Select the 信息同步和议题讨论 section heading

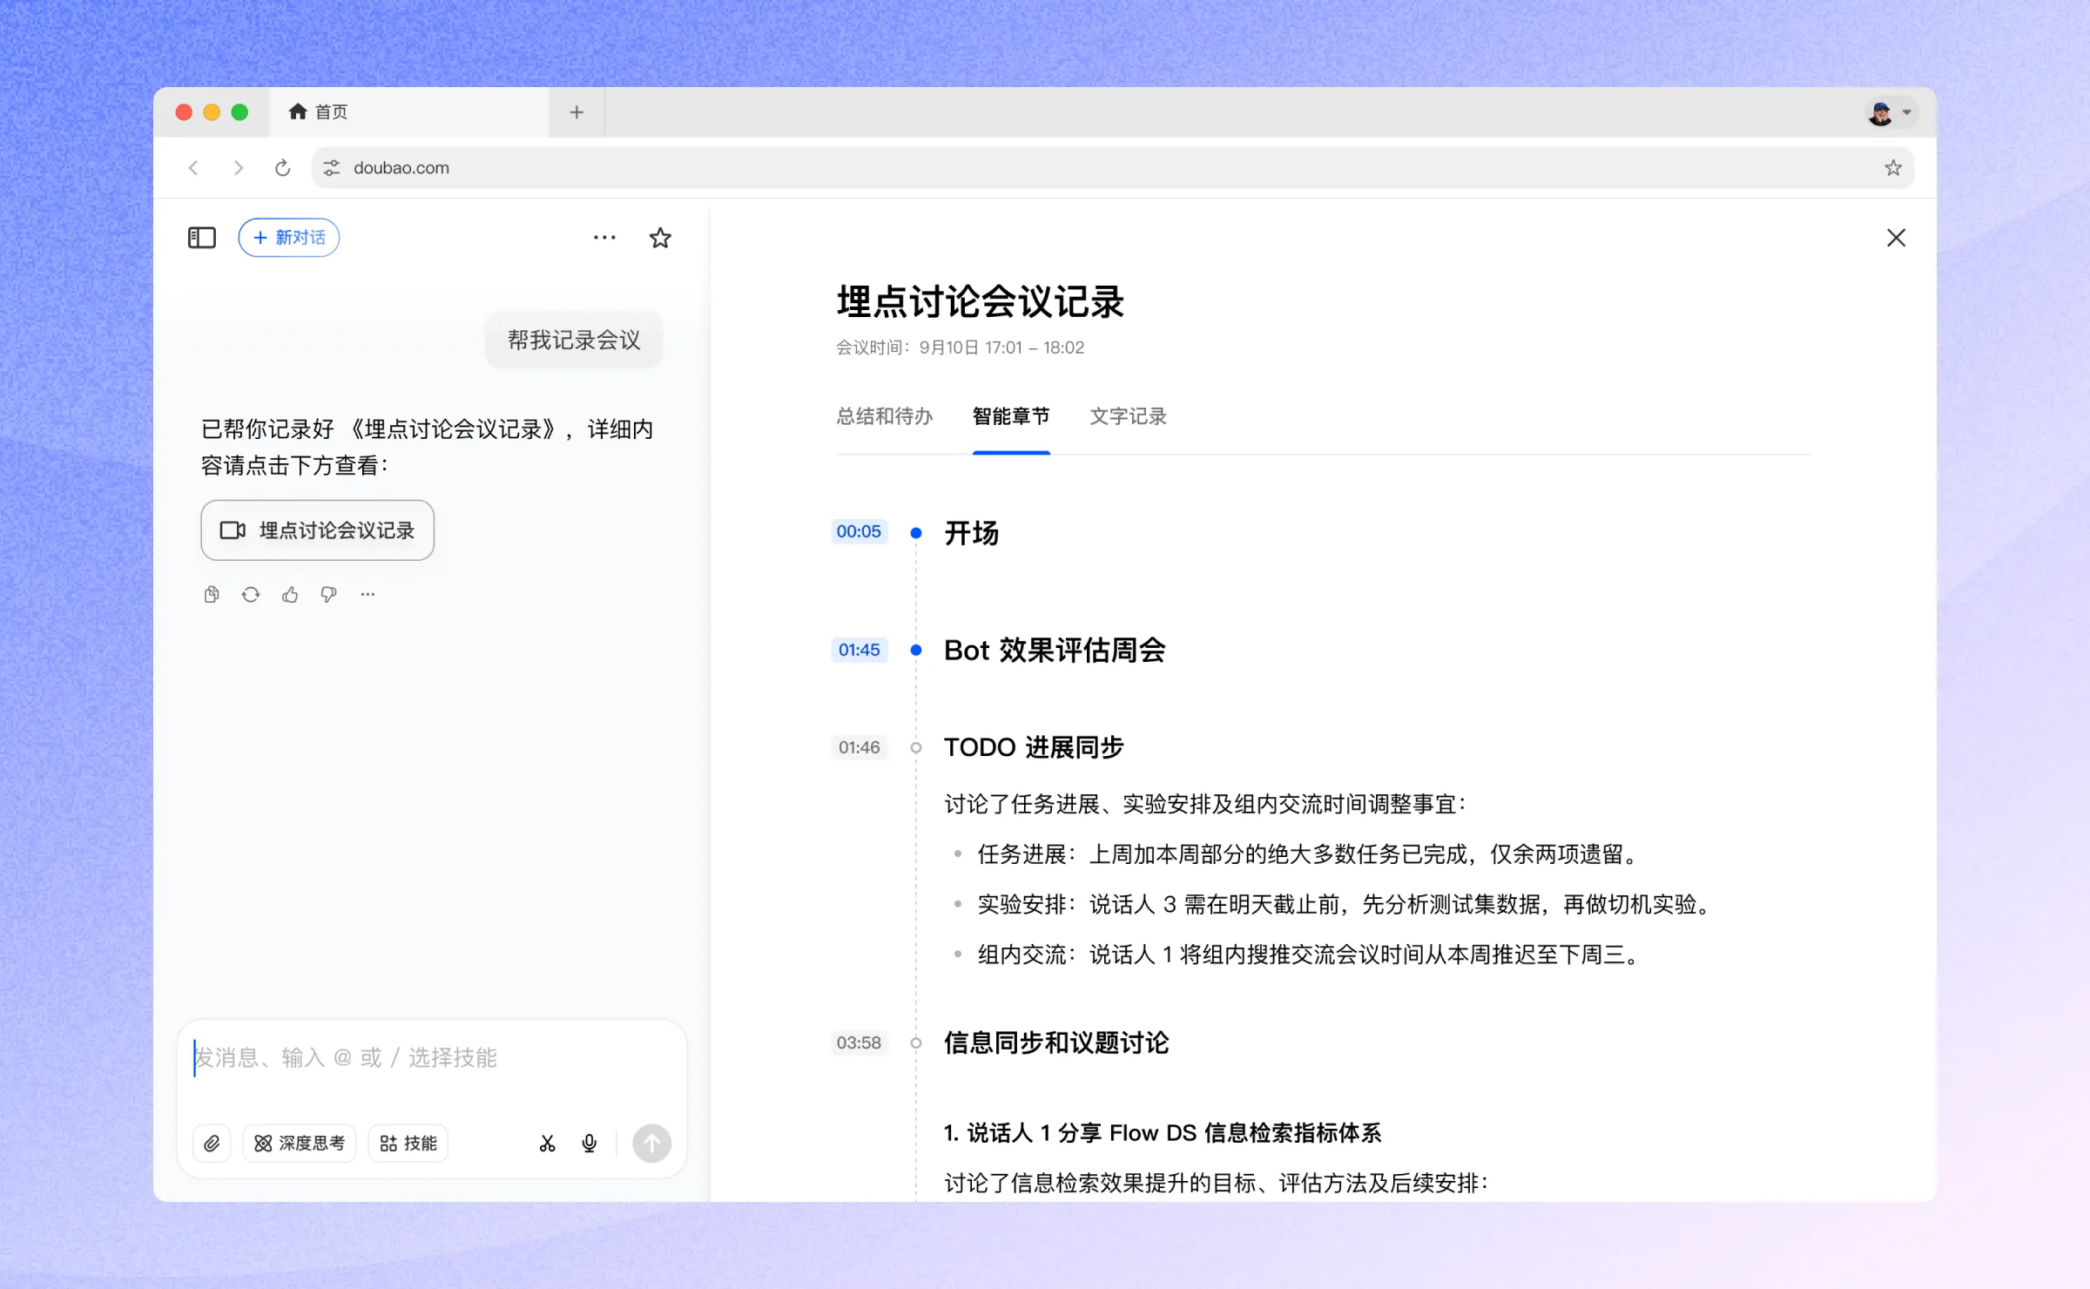[x=1056, y=1043]
